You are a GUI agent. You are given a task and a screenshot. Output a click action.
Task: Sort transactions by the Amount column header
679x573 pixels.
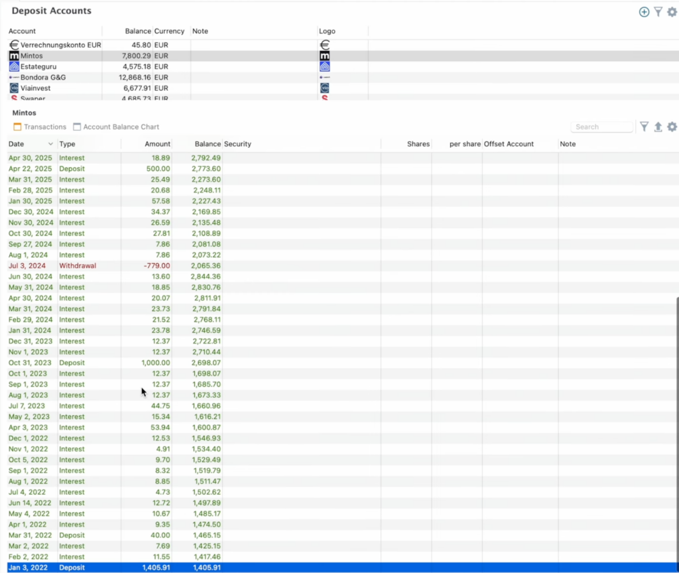(157, 144)
